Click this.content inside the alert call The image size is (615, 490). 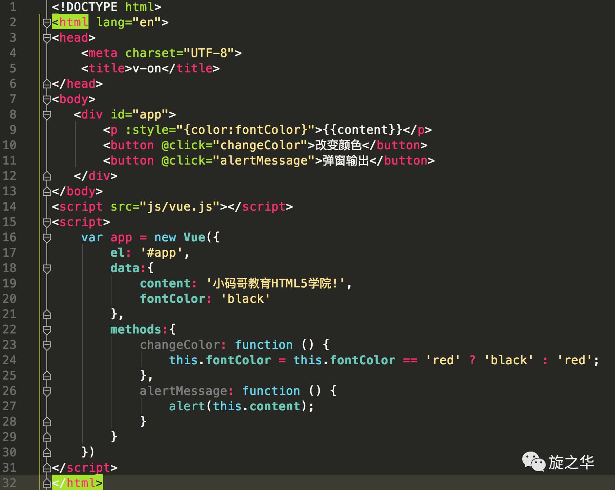[x=256, y=406]
